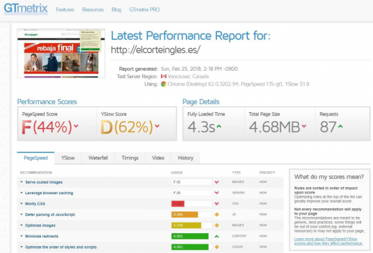This screenshot has height=253, width=373.
Task: Switch to the YSlow tab
Action: point(68,158)
